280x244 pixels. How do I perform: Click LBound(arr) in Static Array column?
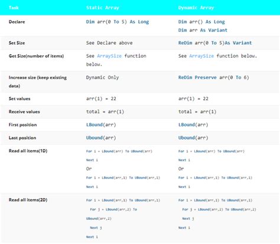point(101,125)
